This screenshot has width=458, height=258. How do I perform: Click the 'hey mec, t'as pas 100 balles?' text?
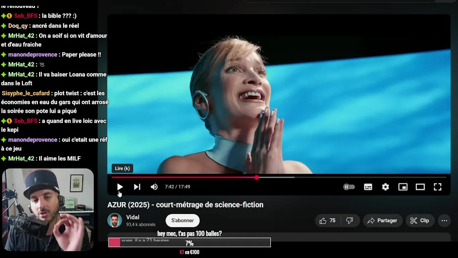[x=189, y=234]
